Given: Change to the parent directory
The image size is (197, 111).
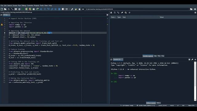Looking at the screenshot, I should pos(195,9).
